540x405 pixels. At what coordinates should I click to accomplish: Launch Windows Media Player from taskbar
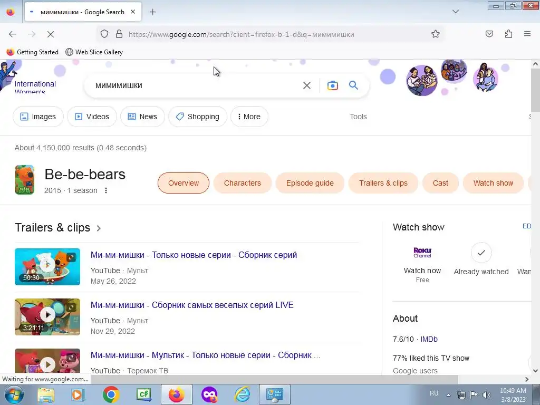tap(78, 394)
